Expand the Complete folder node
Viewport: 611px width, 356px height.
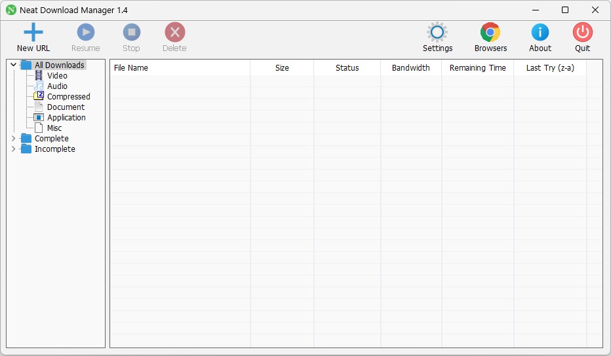pyautogui.click(x=13, y=139)
